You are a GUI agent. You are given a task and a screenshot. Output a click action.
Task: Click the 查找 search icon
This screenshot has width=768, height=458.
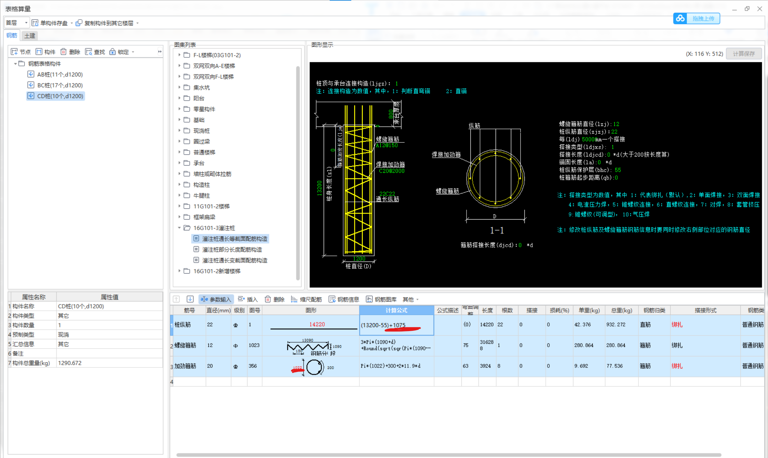tap(88, 52)
